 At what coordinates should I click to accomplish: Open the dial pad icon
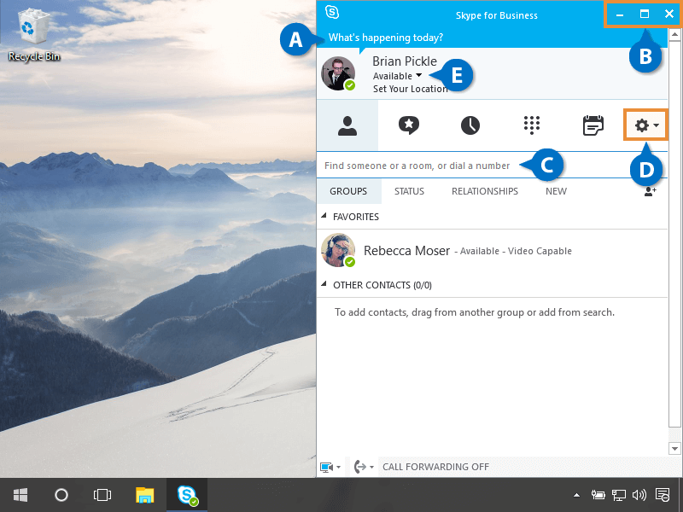[x=532, y=125]
